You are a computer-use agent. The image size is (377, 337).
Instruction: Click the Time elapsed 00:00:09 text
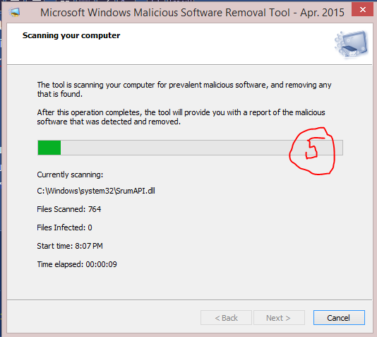77,264
